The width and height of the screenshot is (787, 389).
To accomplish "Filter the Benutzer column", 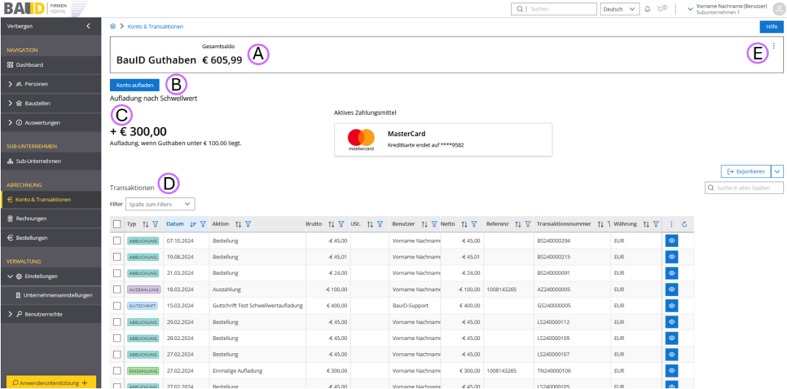I will click(434, 225).
